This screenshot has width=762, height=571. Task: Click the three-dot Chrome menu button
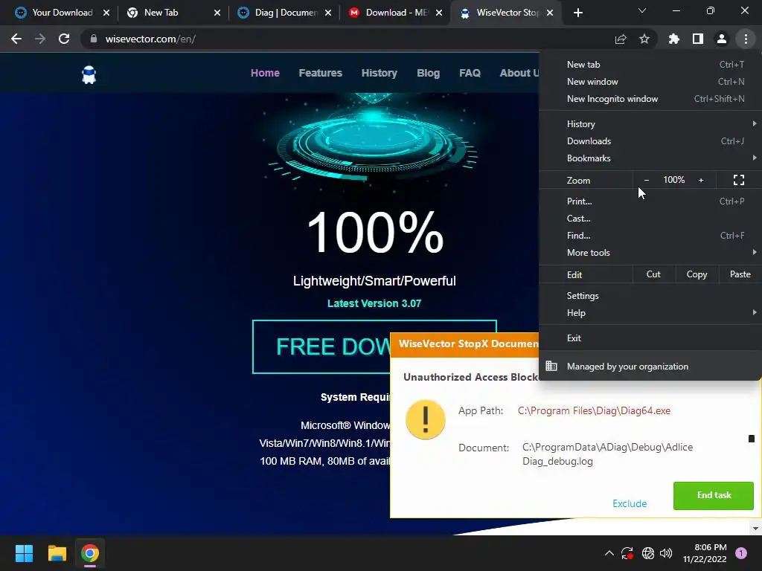point(746,39)
